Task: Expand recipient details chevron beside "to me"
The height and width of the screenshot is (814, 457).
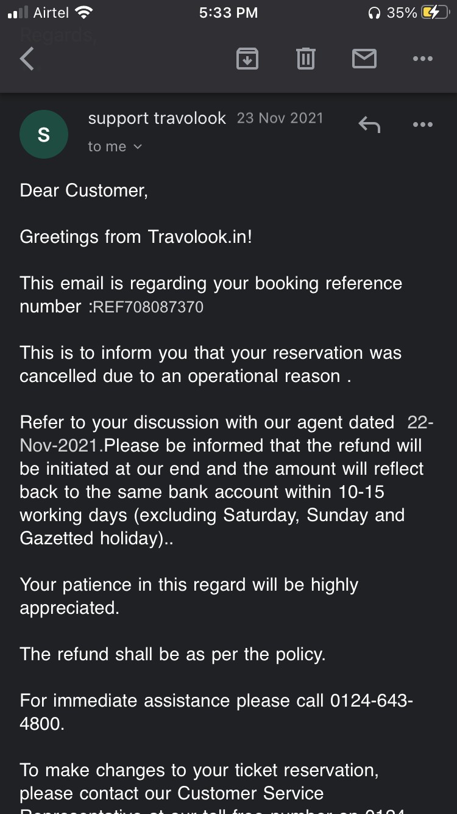Action: (x=138, y=146)
